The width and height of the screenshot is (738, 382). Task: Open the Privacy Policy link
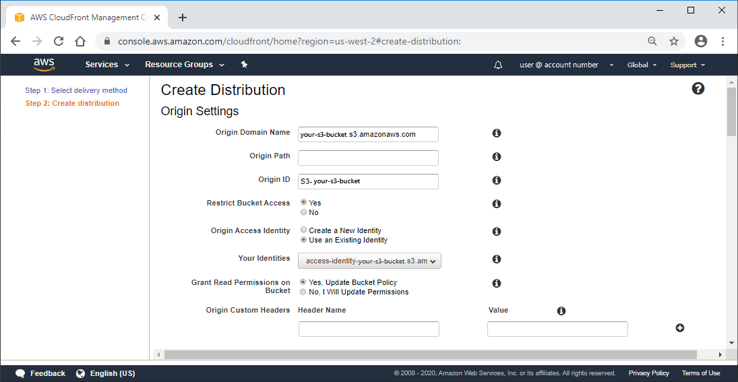point(648,373)
